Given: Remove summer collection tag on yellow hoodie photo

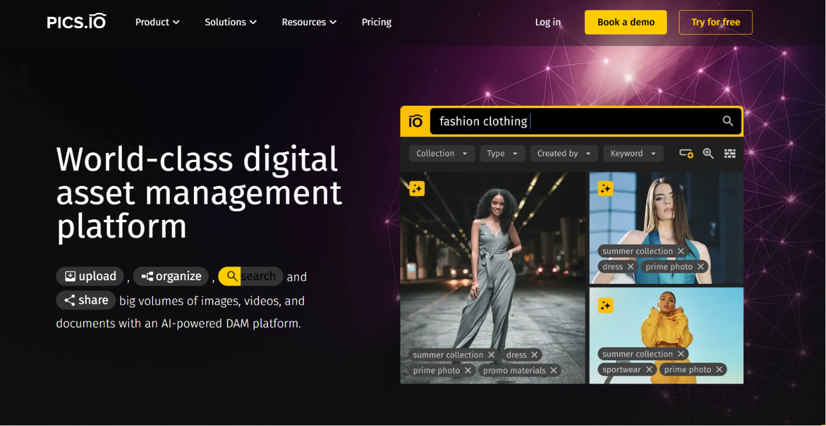Looking at the screenshot, I should 681,354.
